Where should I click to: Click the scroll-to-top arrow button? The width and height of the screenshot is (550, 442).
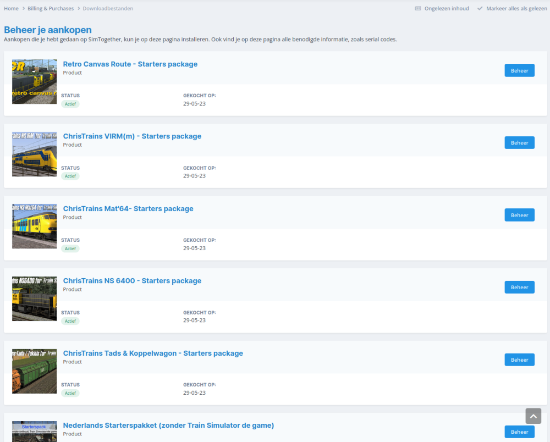(533, 416)
